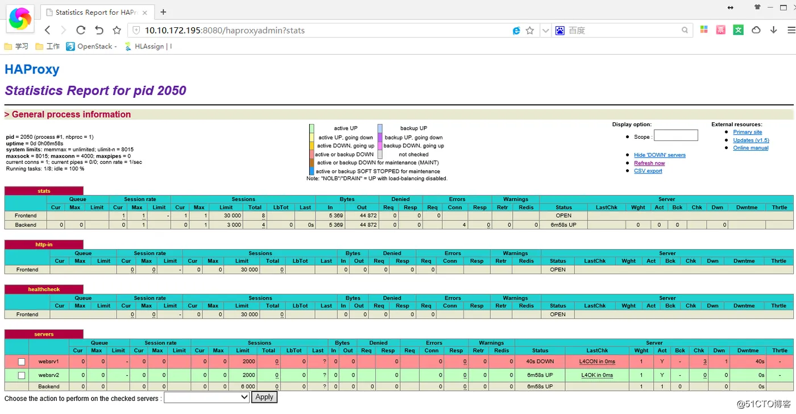
Task: Click the HAProxy heading link
Action: [32, 69]
